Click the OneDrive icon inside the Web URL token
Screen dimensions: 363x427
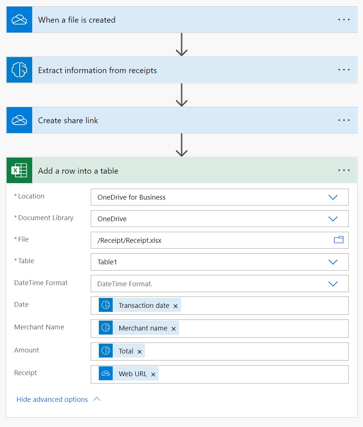click(105, 374)
